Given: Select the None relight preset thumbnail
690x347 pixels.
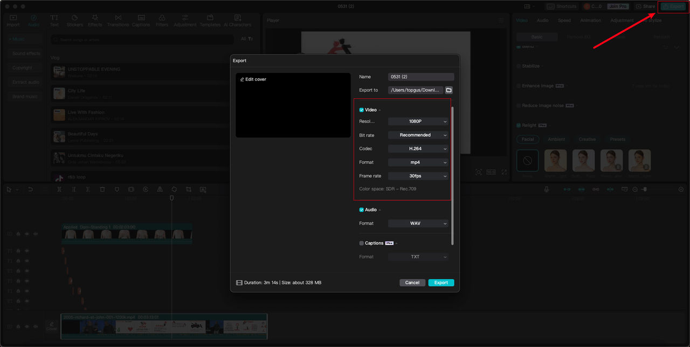Looking at the screenshot, I should pyautogui.click(x=527, y=161).
